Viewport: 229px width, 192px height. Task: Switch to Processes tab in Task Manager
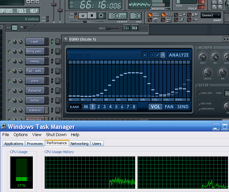coord(35,144)
